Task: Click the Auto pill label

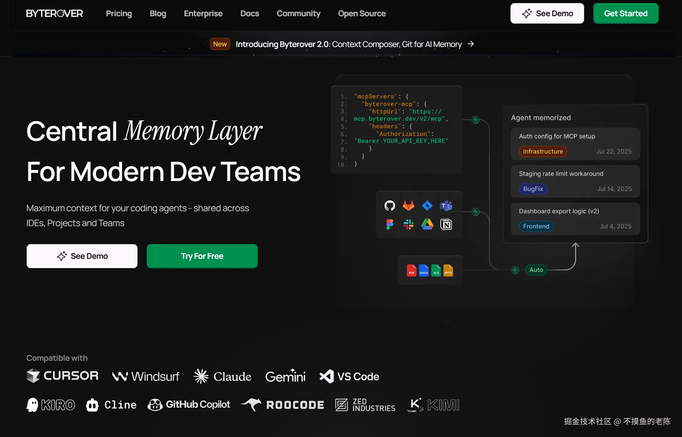Action: (x=536, y=270)
